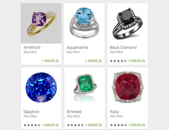Select Abu Moo seller under Amethyst
This screenshot has width=169, height=130.
click(x=30, y=52)
